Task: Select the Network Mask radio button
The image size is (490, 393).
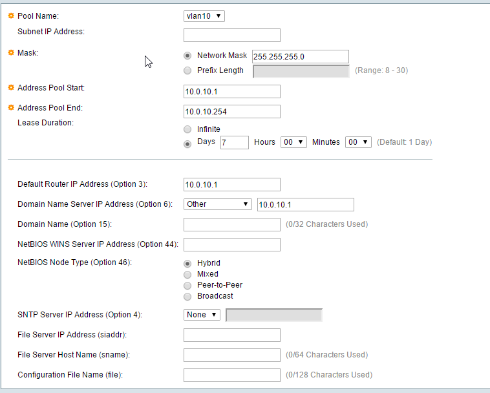Action: 187,56
